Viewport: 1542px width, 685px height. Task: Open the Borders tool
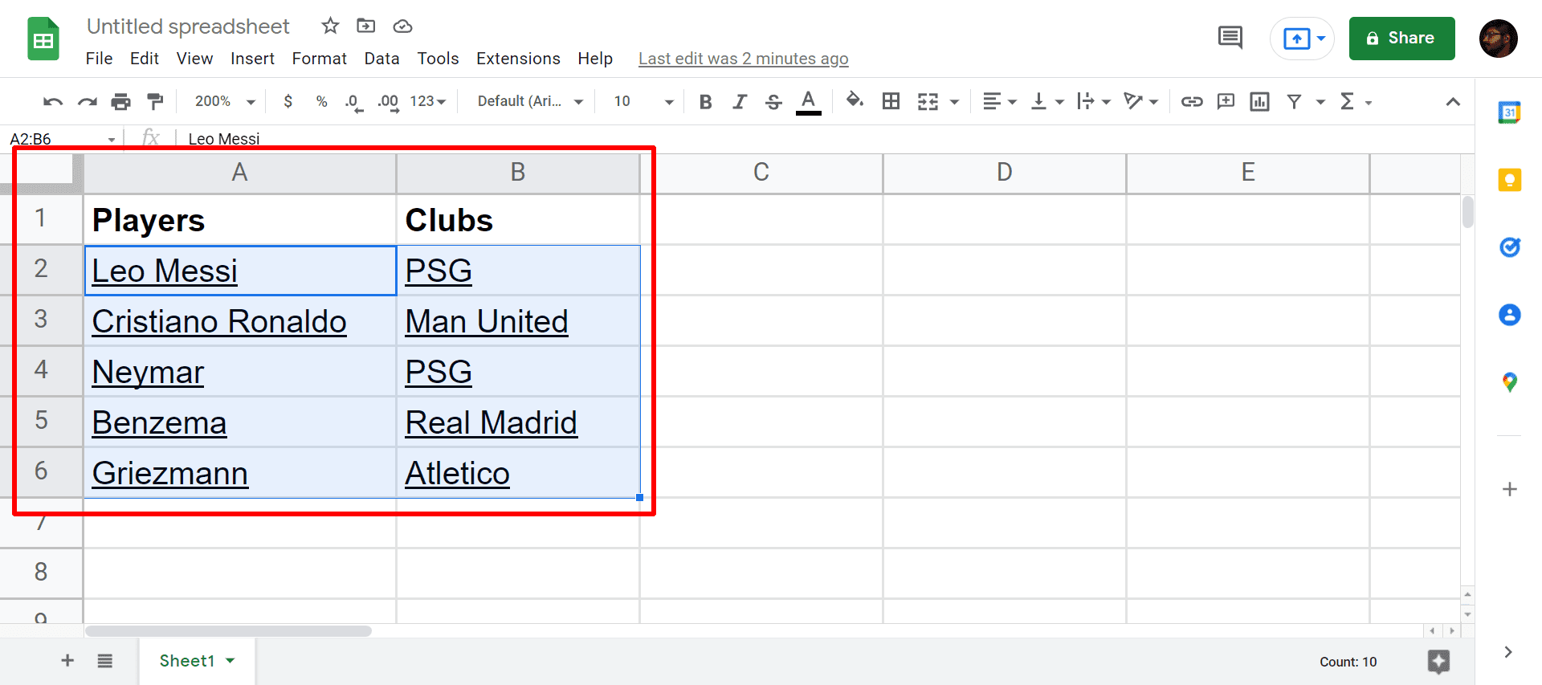[x=891, y=101]
